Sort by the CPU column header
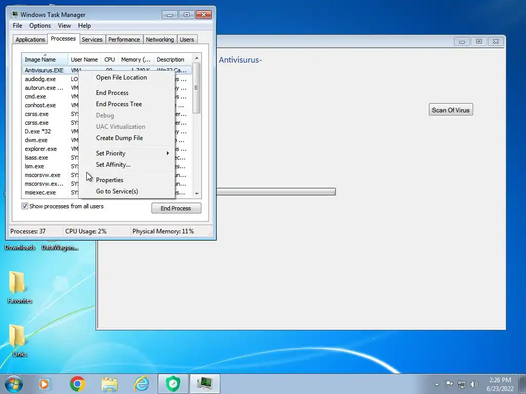The image size is (526, 394). click(109, 60)
